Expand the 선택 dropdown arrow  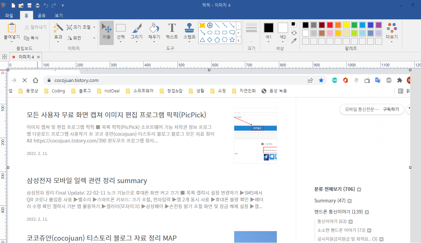pyautogui.click(x=121, y=42)
